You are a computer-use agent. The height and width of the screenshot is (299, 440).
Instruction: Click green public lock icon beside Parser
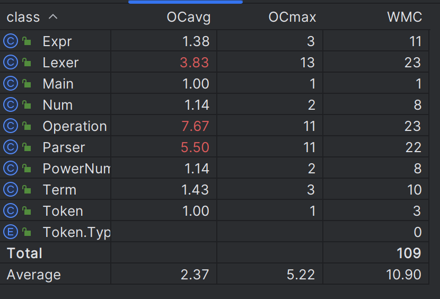click(x=27, y=147)
